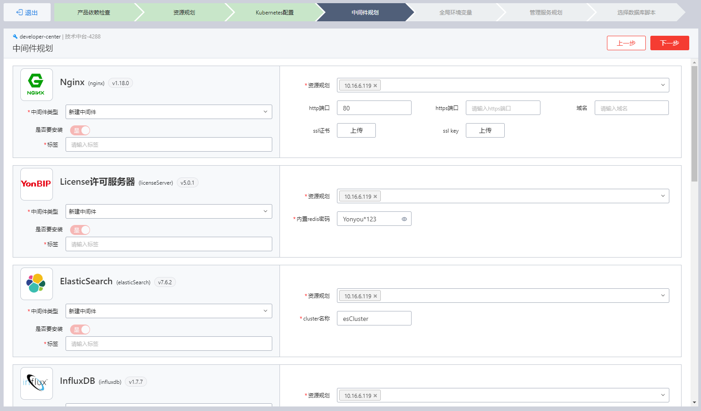The width and height of the screenshot is (701, 411).
Task: Remove 10.16.6.119 tag in Nginx resource planning
Action: 375,86
